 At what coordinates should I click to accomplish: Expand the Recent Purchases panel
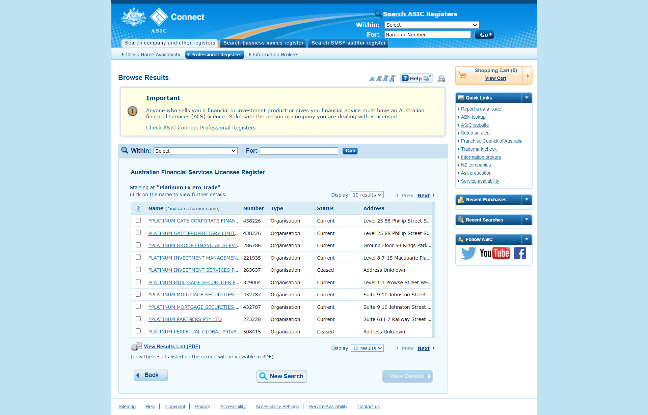[527, 200]
